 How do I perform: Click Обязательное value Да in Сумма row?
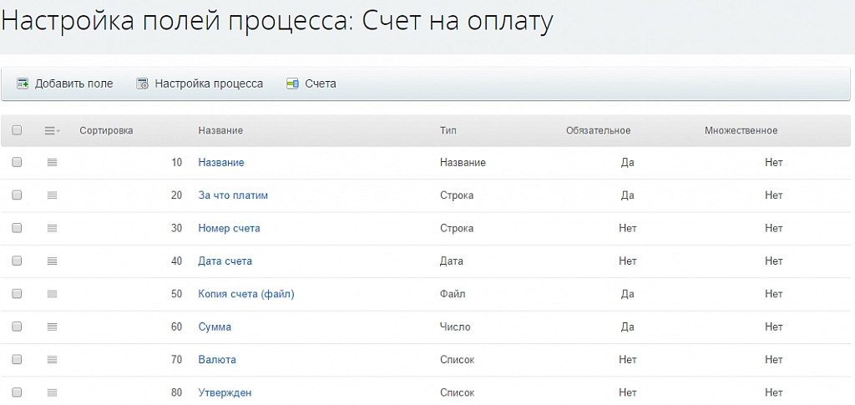628,327
